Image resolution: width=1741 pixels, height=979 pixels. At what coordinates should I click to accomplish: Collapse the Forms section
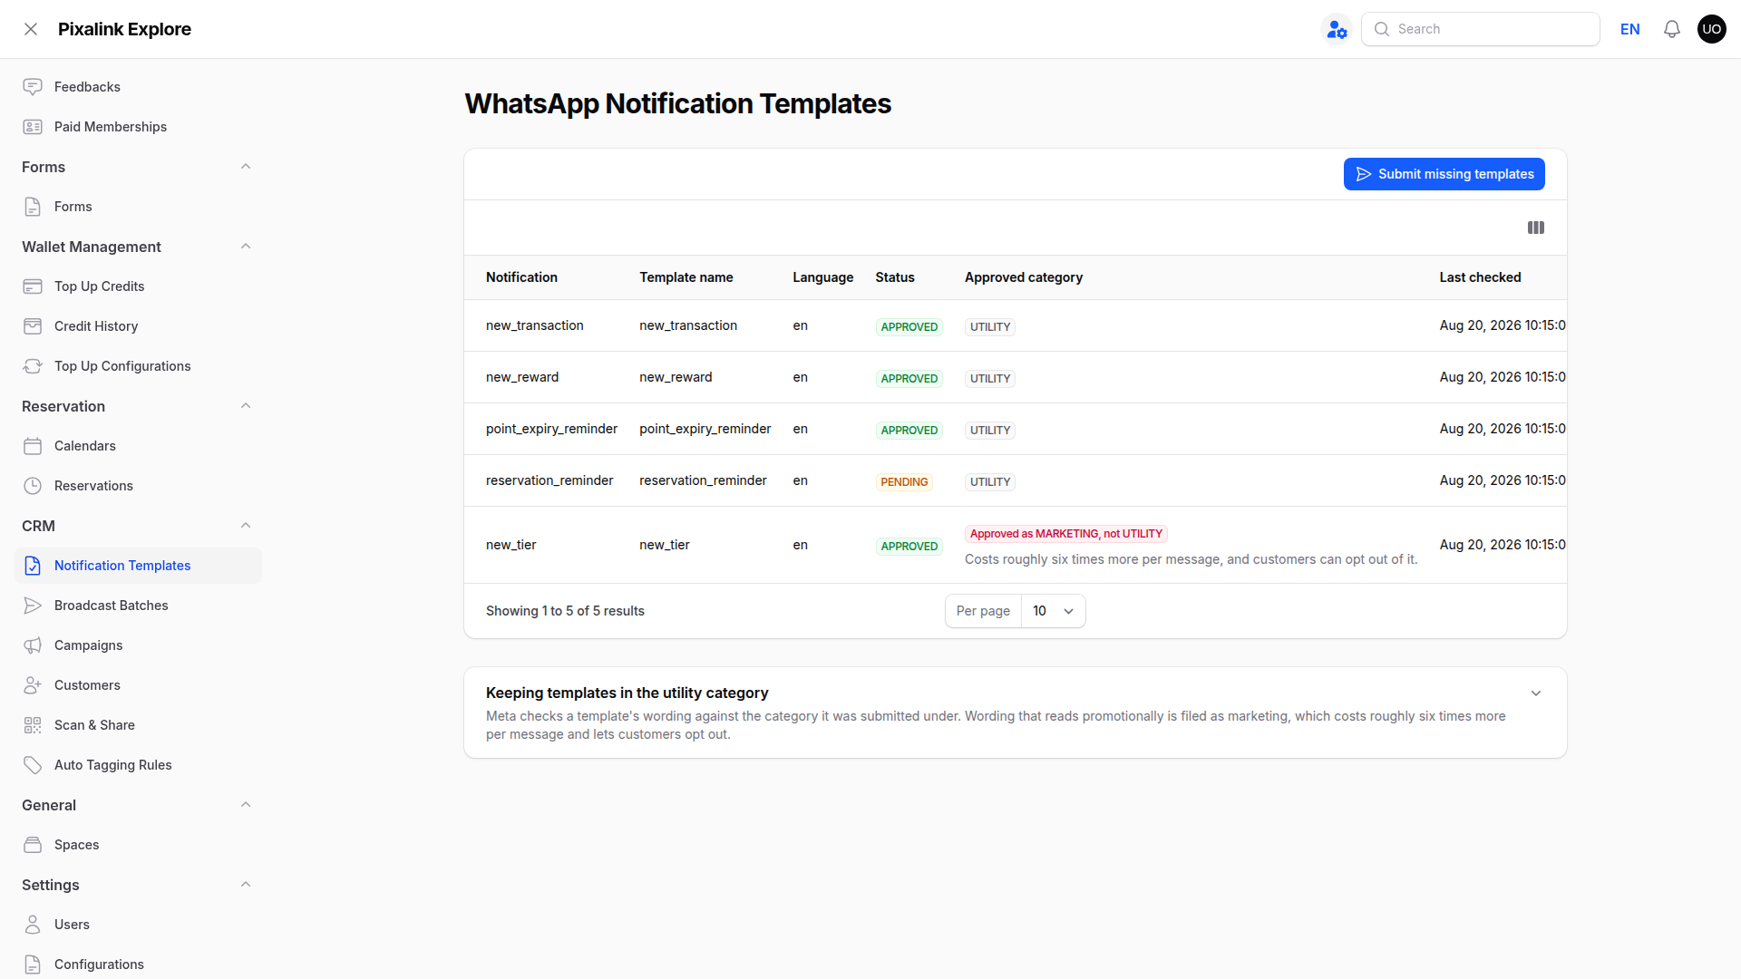[x=246, y=167]
